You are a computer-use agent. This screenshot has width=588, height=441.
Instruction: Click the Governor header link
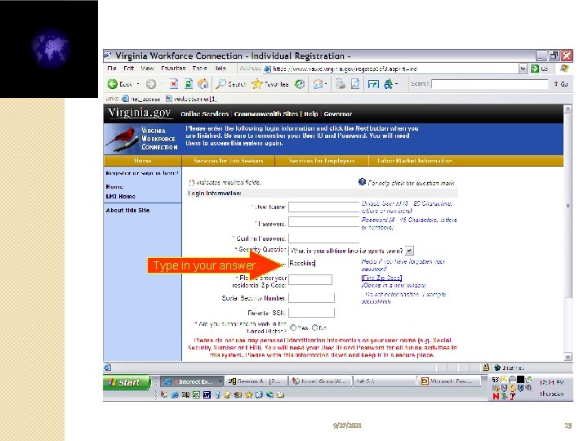click(338, 114)
